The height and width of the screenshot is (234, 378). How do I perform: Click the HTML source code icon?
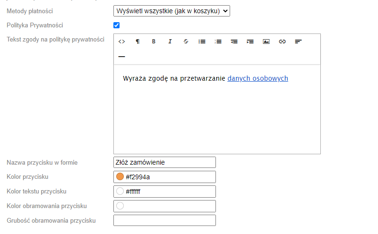click(121, 42)
